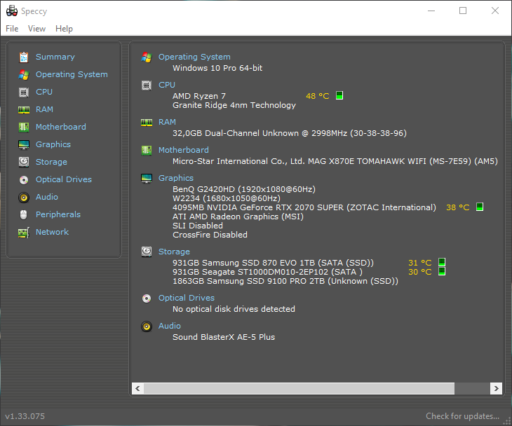Click the Seagate ST1000DM010-2EP102 entry
Image resolution: width=512 pixels, height=426 pixels.
[267, 272]
